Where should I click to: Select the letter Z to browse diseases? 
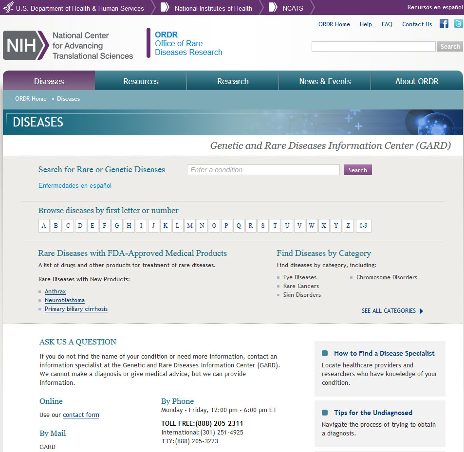click(x=348, y=225)
